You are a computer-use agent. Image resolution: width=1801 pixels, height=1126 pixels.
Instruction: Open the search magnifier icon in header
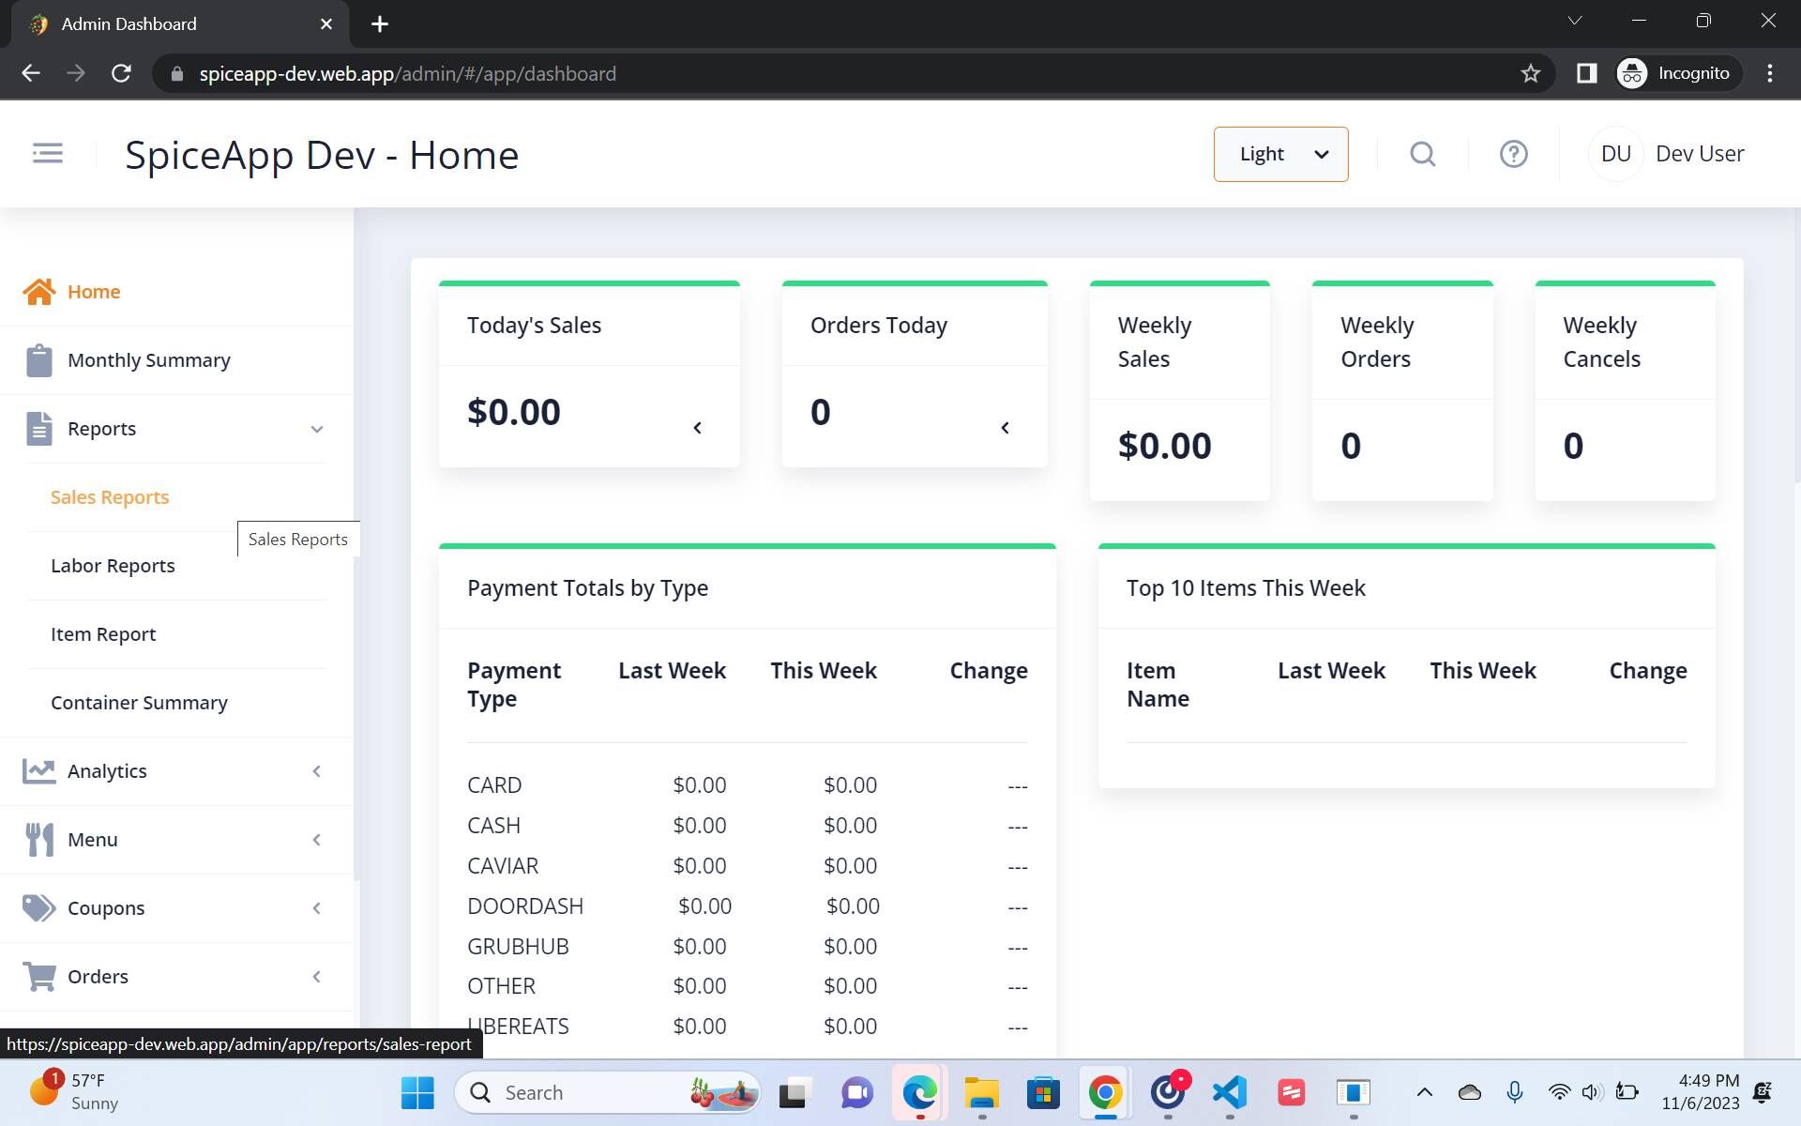point(1422,154)
